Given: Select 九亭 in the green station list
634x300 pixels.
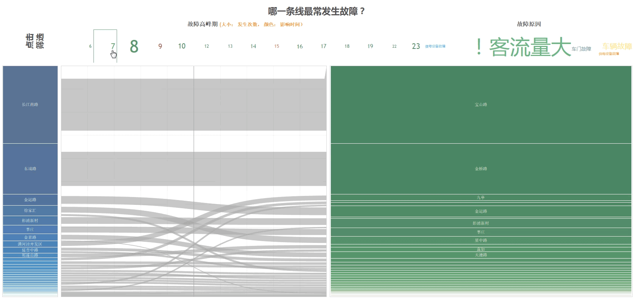Looking at the screenshot, I should click(481, 197).
